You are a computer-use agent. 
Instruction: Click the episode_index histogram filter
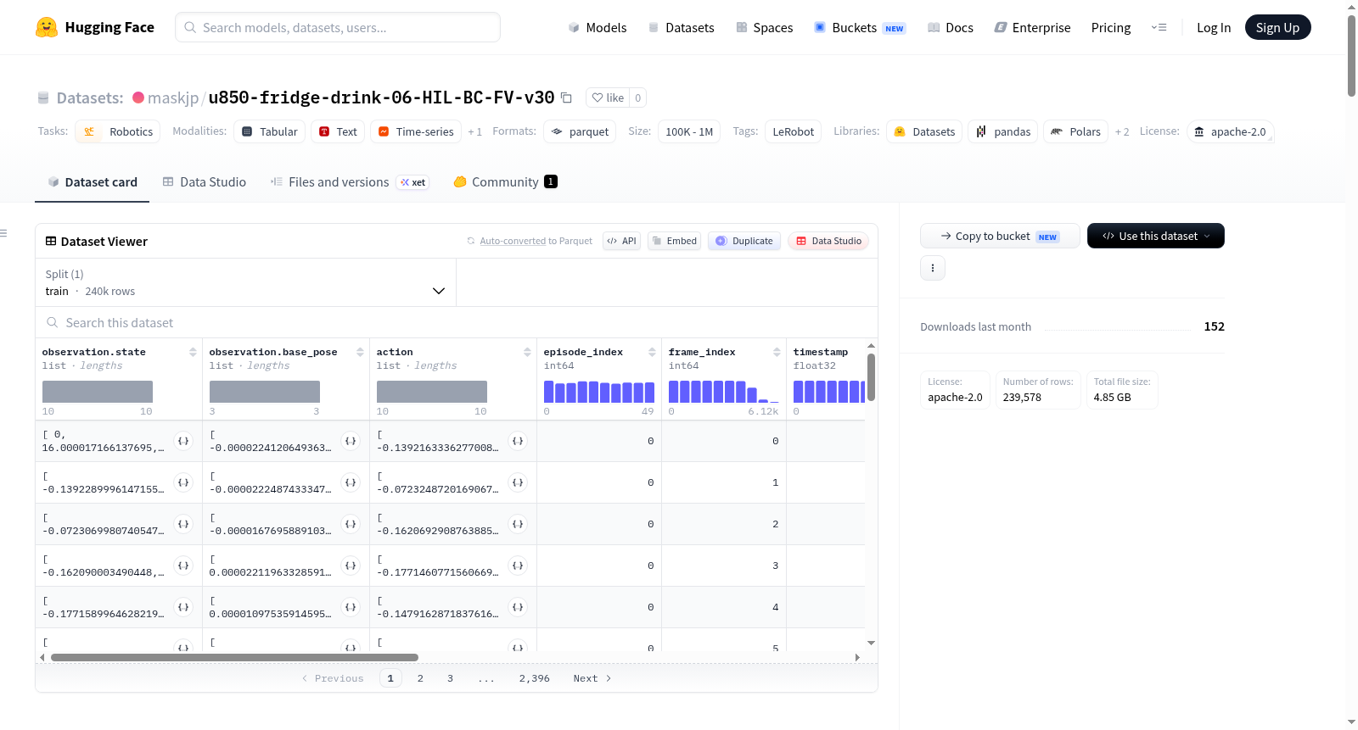pos(599,392)
